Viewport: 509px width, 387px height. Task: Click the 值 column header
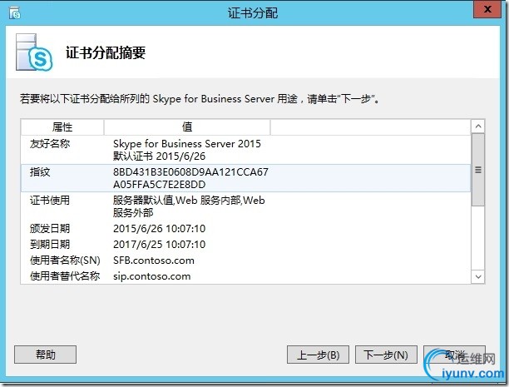point(187,127)
